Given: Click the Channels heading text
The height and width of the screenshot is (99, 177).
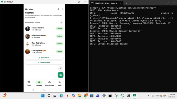Looking at the screenshot, I should pyautogui.click(x=29, y=13).
